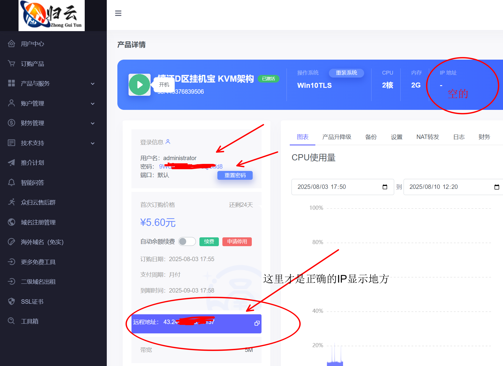Click the 推介计划 paper plane icon
The width and height of the screenshot is (503, 366).
click(11, 163)
